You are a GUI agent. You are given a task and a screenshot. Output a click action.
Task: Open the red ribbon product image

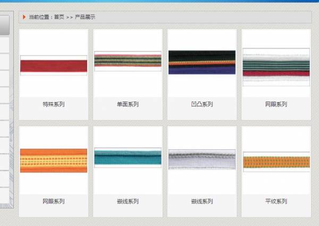(53, 65)
